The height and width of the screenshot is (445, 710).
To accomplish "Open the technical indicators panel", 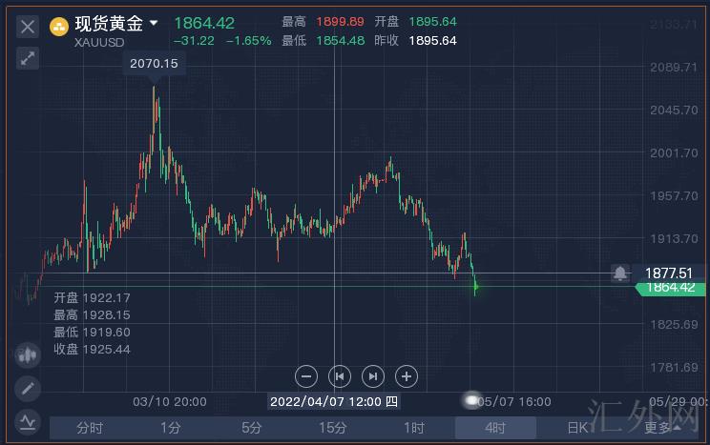I will (27, 419).
